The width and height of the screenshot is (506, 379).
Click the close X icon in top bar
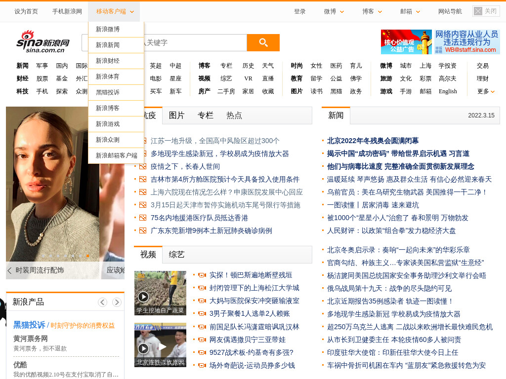pos(478,11)
